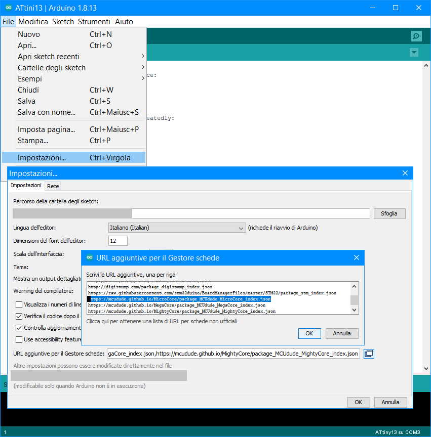
Task: Enable Use accessibility features checkbox
Action: [19, 339]
